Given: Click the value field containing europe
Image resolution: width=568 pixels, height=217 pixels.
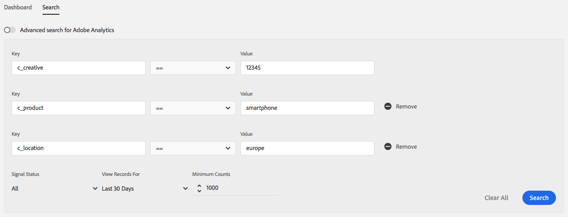Looking at the screenshot, I should [307, 148].
